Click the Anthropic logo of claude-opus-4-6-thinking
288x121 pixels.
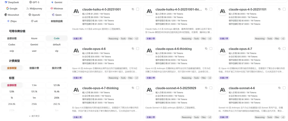[x=149, y=51]
